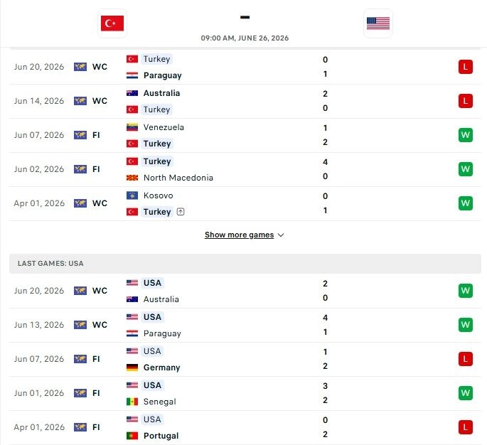This screenshot has height=445, width=487.
Task: Click the North Macedonia flag icon
Action: [132, 178]
